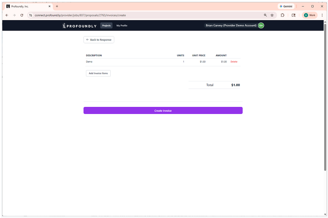Click the zoom magnifier icon in the address bar

pyautogui.click(x=265, y=15)
